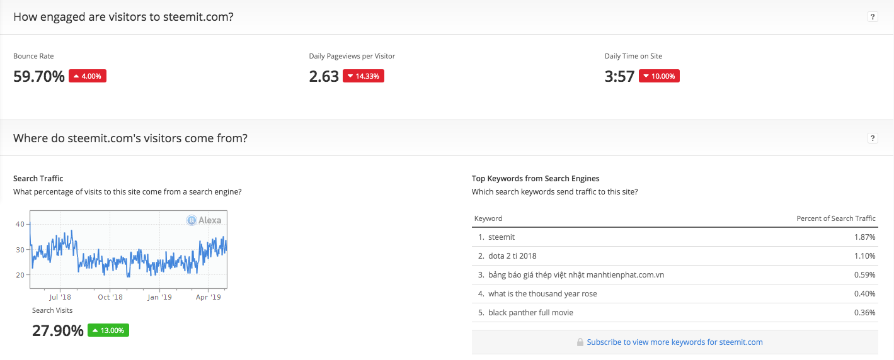894x360 pixels.
Task: Click the lock icon beside Subscribe link
Action: pos(580,342)
